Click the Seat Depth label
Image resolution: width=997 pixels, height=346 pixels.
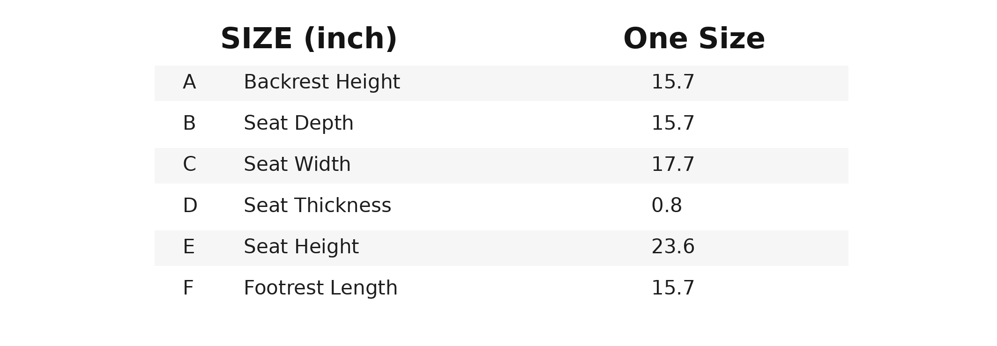point(298,124)
